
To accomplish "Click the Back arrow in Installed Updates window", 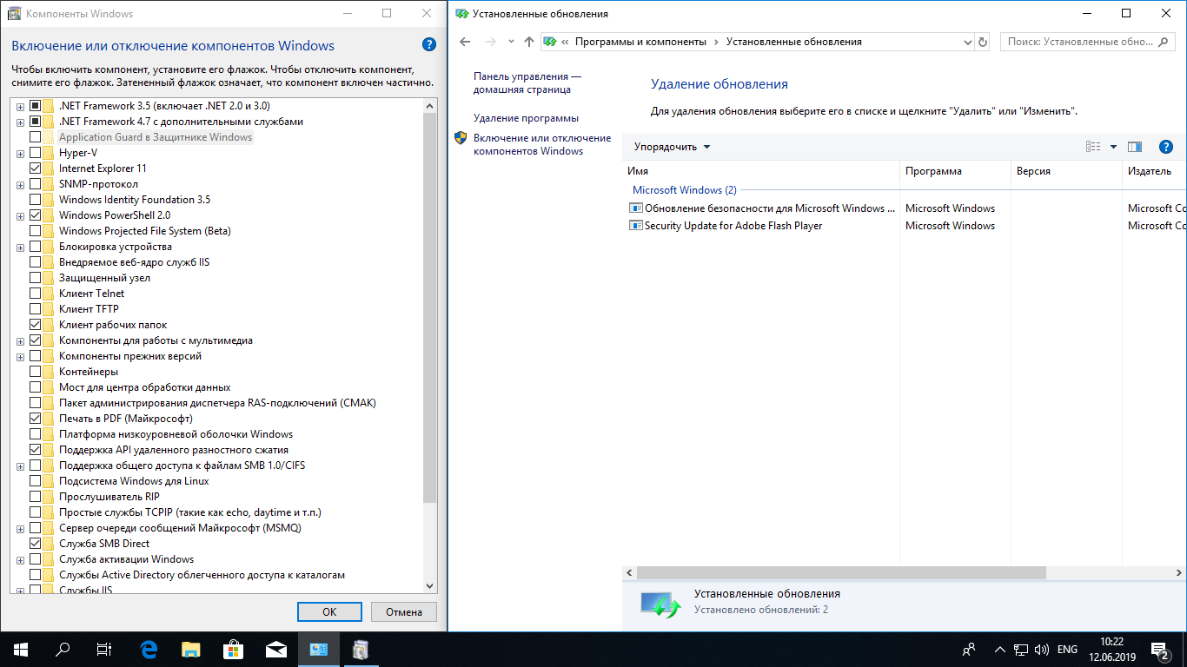I will 465,42.
